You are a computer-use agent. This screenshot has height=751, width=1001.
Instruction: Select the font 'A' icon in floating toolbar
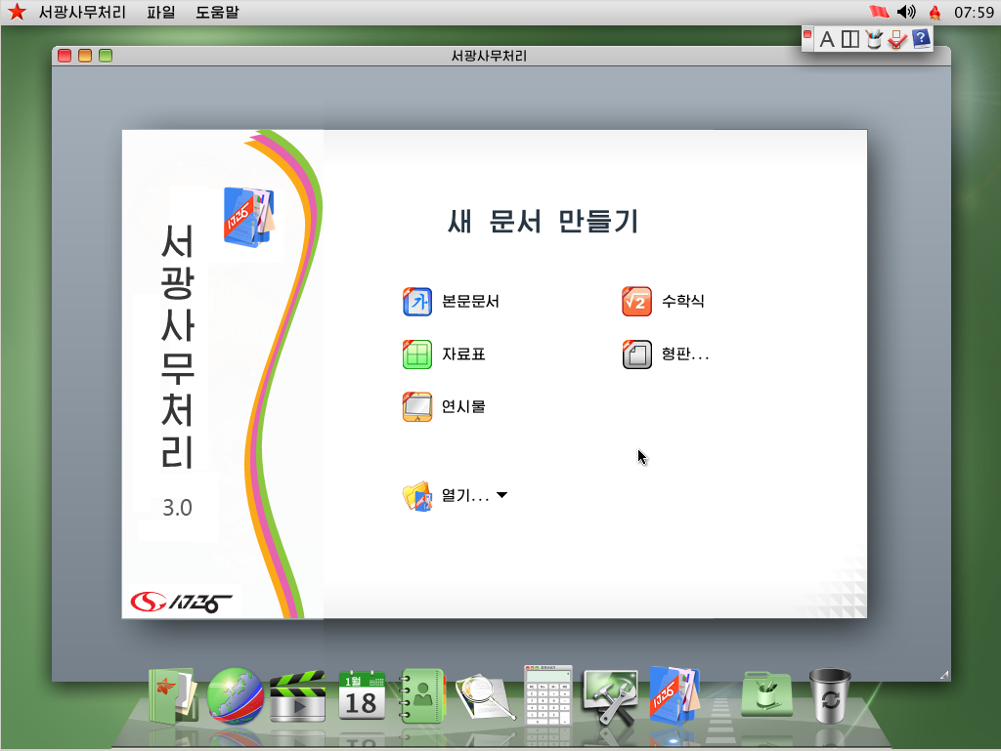point(827,39)
